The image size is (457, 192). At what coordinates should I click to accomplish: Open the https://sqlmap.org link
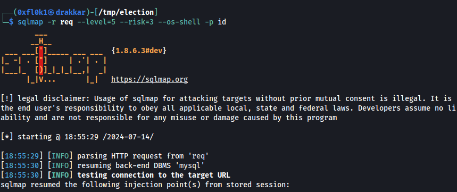pos(149,80)
